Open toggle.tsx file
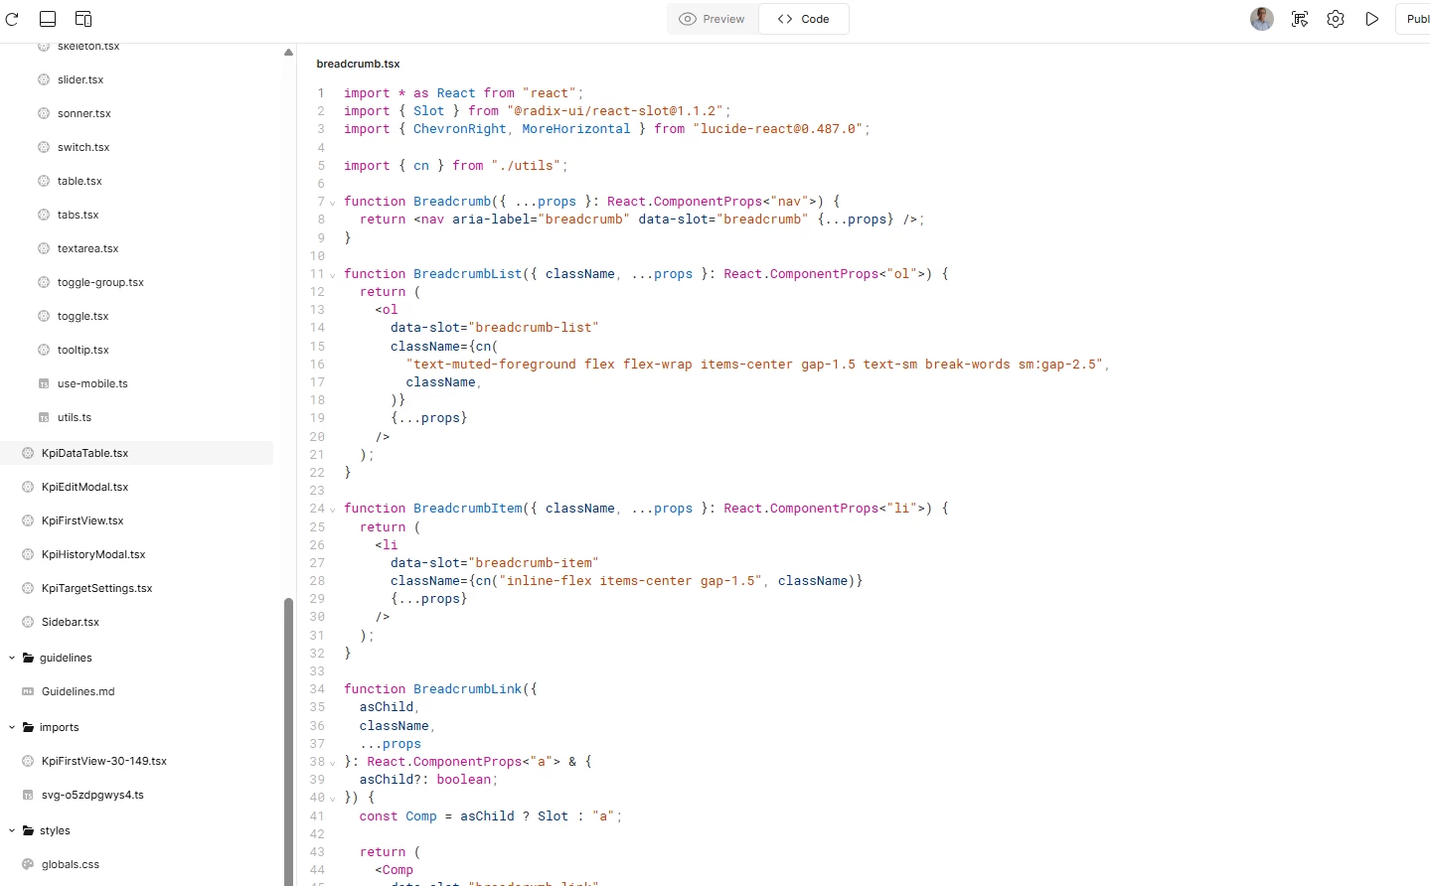The image size is (1430, 886). click(x=83, y=316)
